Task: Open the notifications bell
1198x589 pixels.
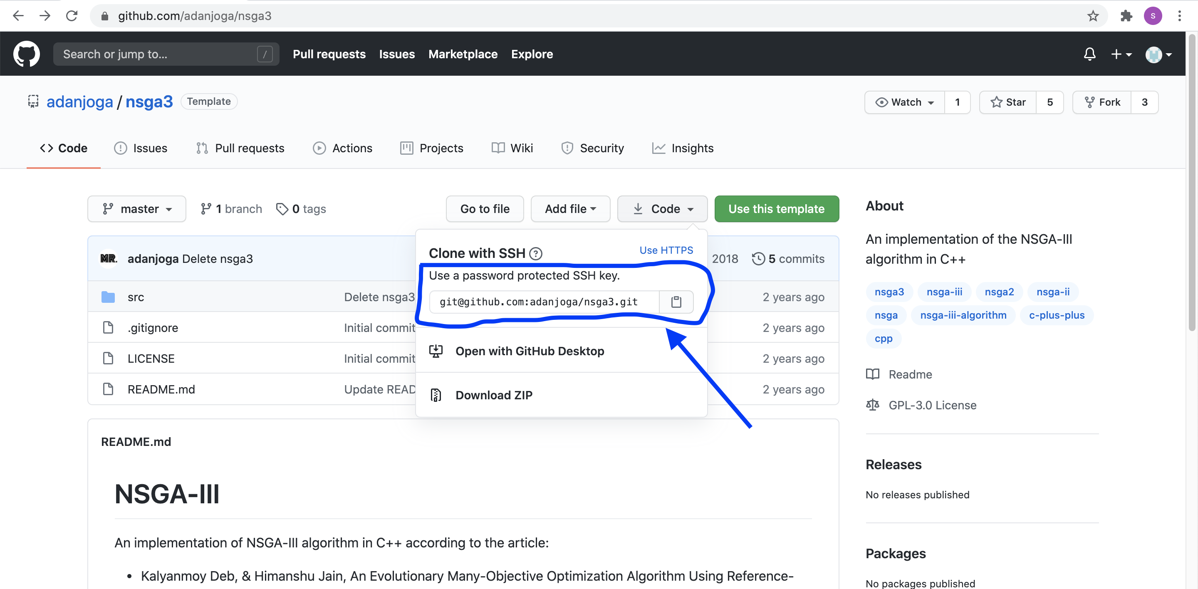Action: (x=1089, y=54)
